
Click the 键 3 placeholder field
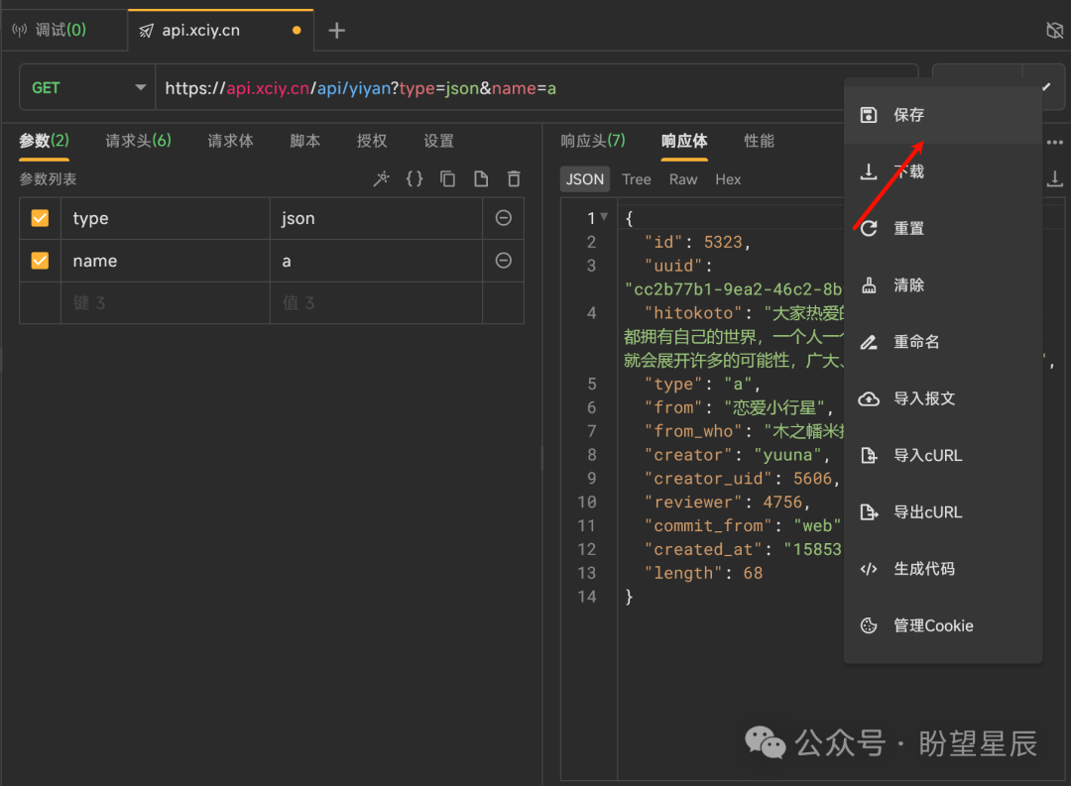[x=166, y=303]
